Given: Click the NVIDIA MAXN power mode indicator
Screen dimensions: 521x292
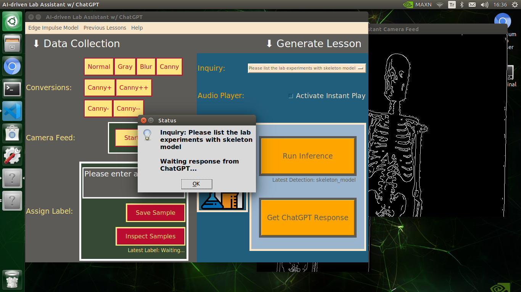Looking at the screenshot, I should click(417, 5).
